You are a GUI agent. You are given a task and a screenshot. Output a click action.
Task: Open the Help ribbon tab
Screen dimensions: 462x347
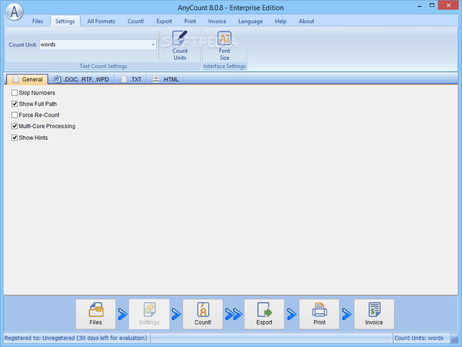[280, 21]
